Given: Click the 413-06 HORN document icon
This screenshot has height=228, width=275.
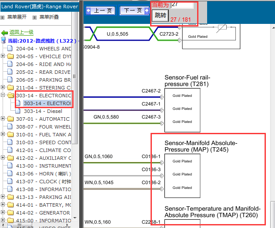Looking at the screenshot, I should tap(10, 174).
